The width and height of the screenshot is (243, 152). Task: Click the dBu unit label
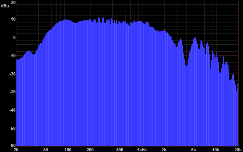5,6
